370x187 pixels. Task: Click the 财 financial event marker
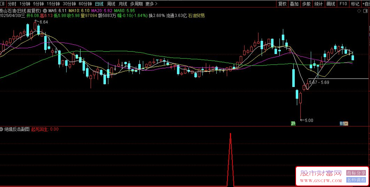pos(342,124)
